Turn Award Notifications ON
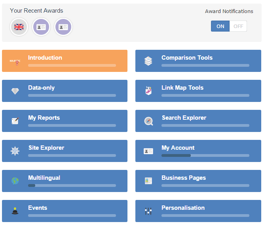Viewport: 264px width, 226px height. click(x=220, y=26)
